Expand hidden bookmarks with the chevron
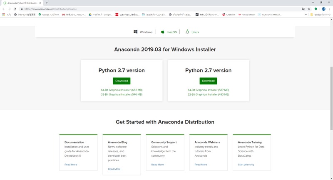This screenshot has height=180, width=333. coord(306,15)
